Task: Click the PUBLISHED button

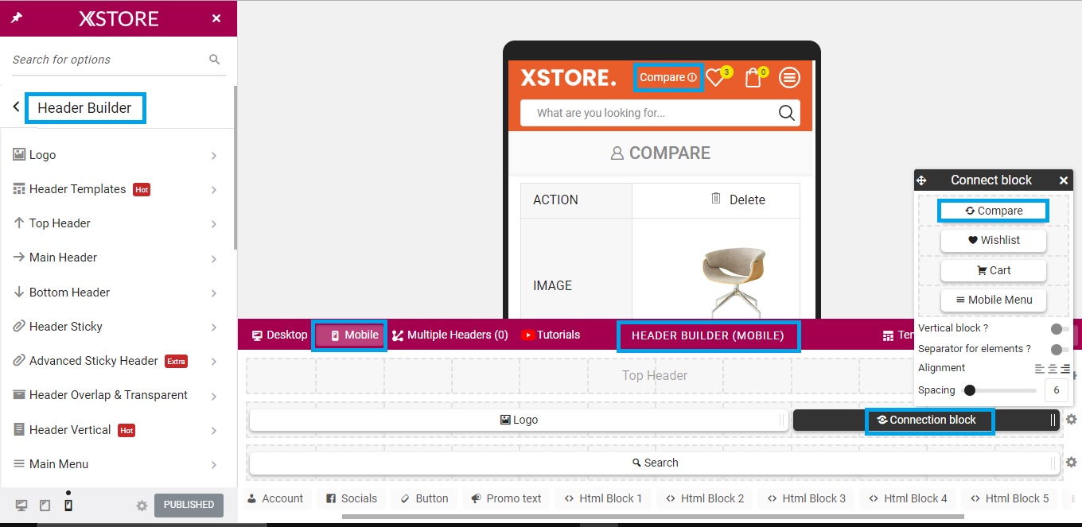Action: coord(189,505)
